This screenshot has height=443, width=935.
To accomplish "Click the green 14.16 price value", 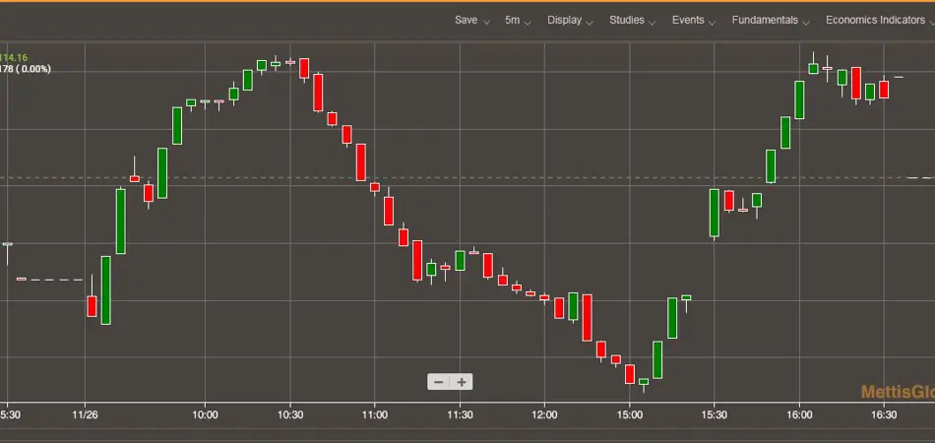I will point(13,58).
